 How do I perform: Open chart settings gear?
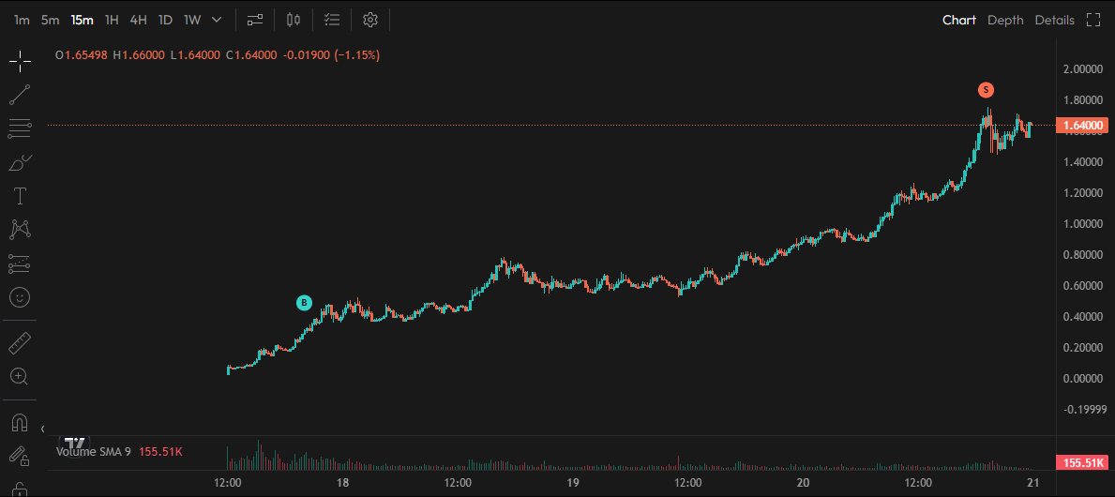(x=369, y=20)
